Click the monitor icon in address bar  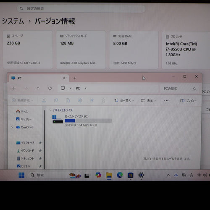[63, 88]
